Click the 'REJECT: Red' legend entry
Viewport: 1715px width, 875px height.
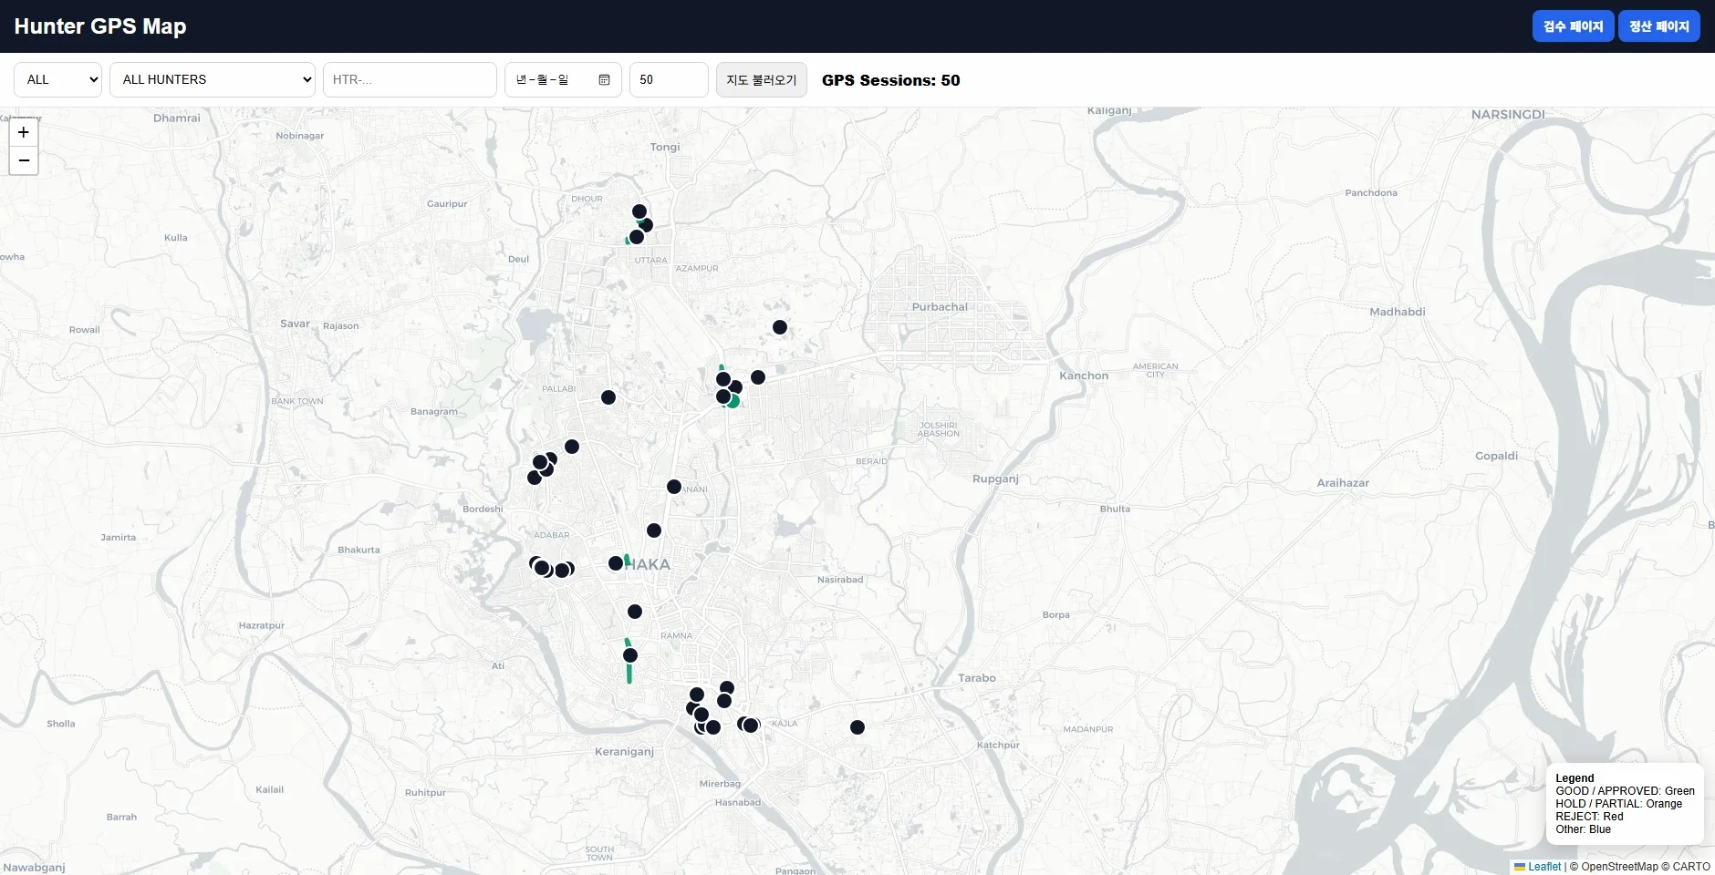pyautogui.click(x=1590, y=817)
